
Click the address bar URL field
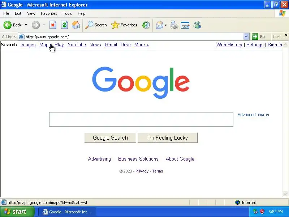134,37
